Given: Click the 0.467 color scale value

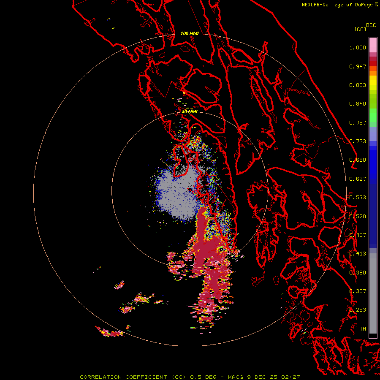Looking at the screenshot, I should tap(358, 235).
